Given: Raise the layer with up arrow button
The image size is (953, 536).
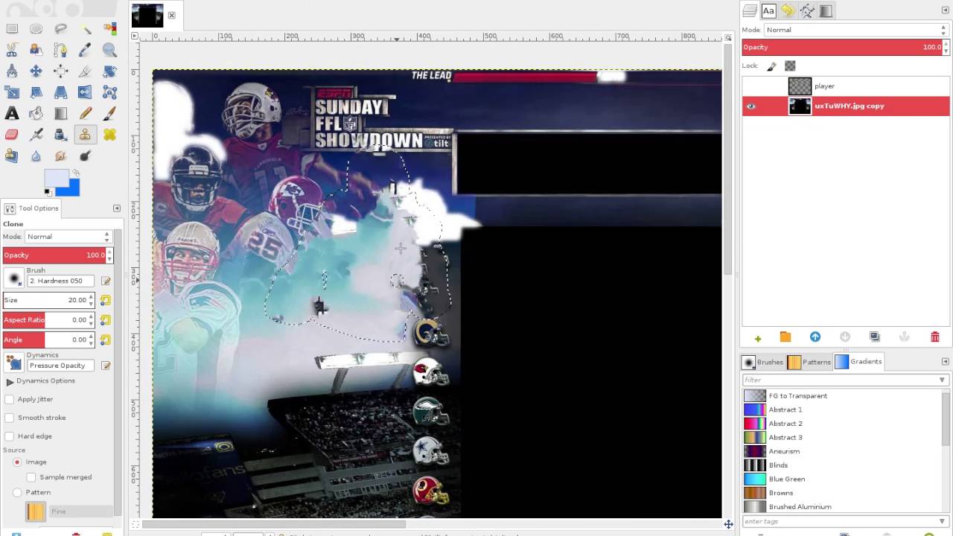Looking at the screenshot, I should 815,337.
